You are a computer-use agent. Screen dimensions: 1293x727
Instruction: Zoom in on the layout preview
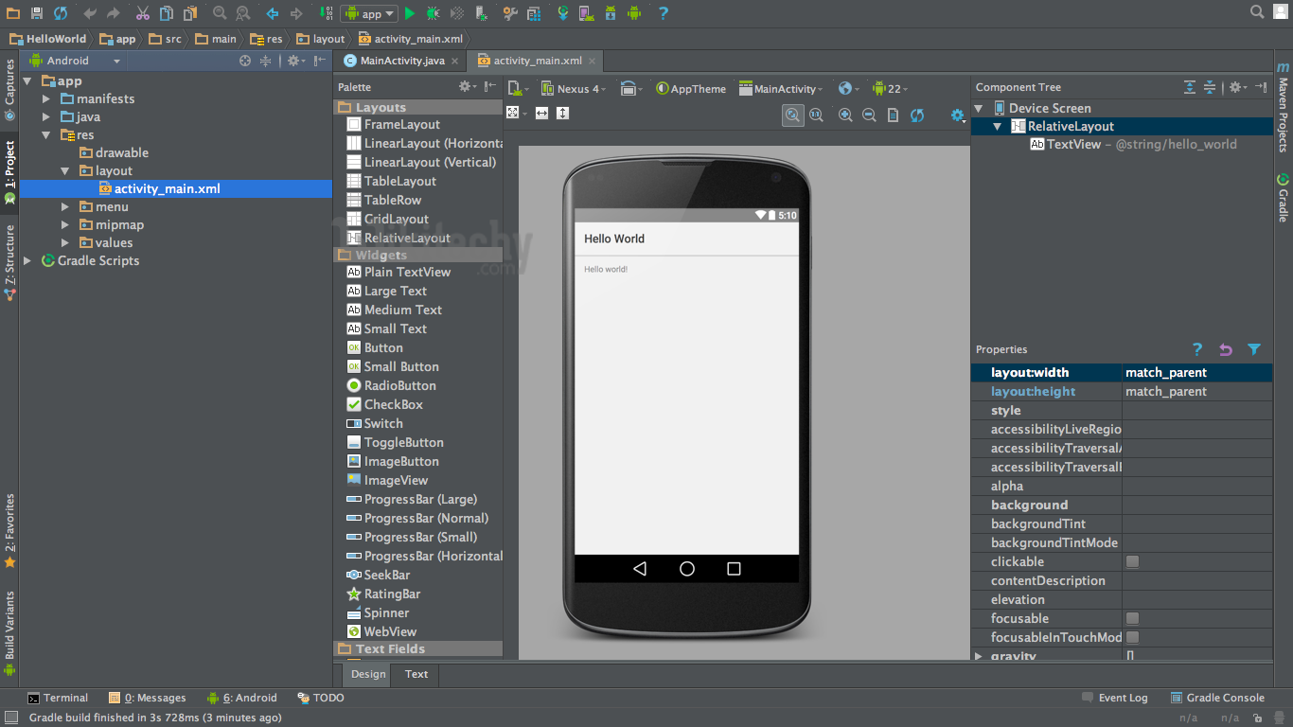(845, 114)
